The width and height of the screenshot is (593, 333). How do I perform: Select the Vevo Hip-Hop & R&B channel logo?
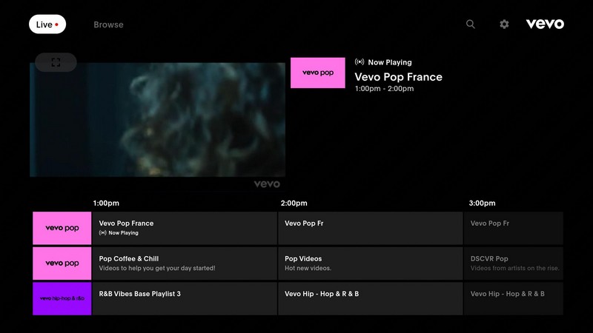(62, 298)
